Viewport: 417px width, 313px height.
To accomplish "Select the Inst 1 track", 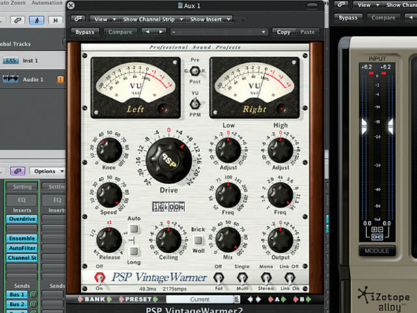I will pos(33,61).
